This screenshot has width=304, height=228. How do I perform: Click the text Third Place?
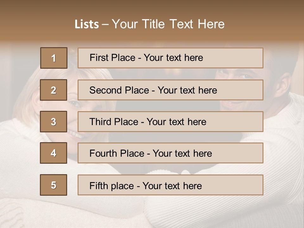114,122
